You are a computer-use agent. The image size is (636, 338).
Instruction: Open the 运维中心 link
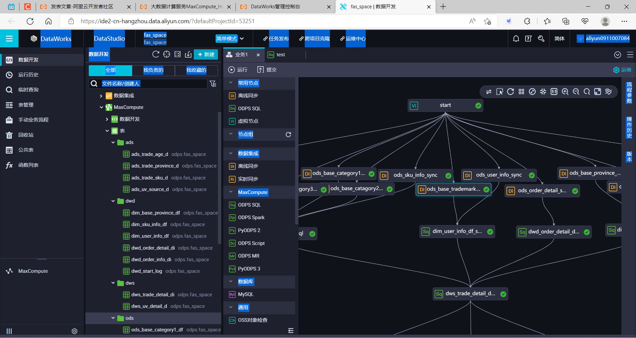(x=353, y=39)
